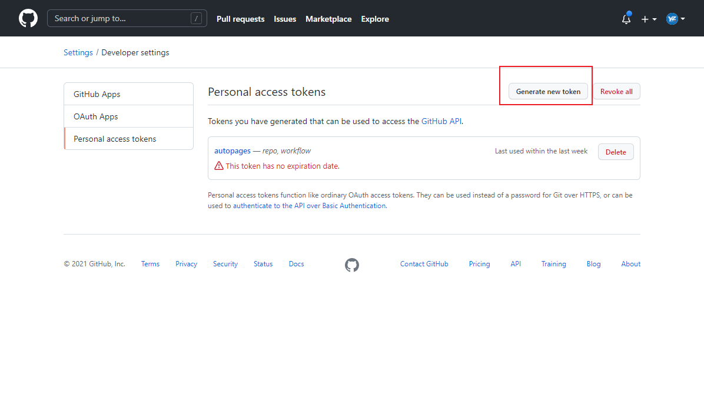Open the autopages token link
Viewport: 704px width, 408px height.
(x=233, y=151)
